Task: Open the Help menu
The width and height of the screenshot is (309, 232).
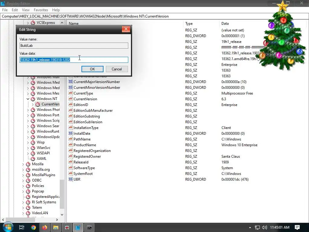Action: [56, 10]
